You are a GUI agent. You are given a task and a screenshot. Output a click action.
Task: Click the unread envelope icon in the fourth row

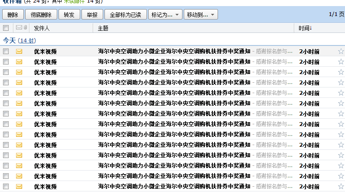(19, 82)
